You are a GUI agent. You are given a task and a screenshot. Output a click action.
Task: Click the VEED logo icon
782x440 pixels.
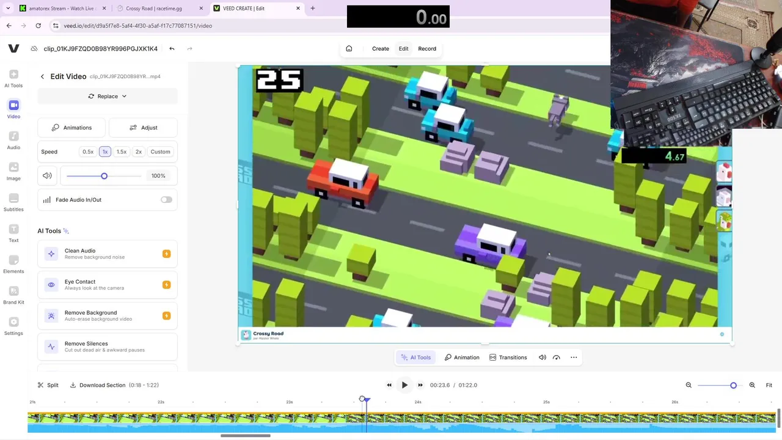coord(13,49)
